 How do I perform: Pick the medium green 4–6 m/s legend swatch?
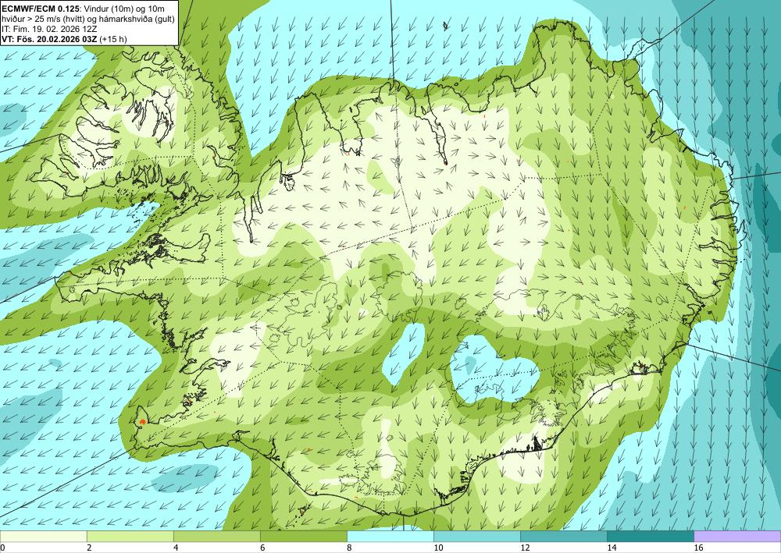pos(216,537)
